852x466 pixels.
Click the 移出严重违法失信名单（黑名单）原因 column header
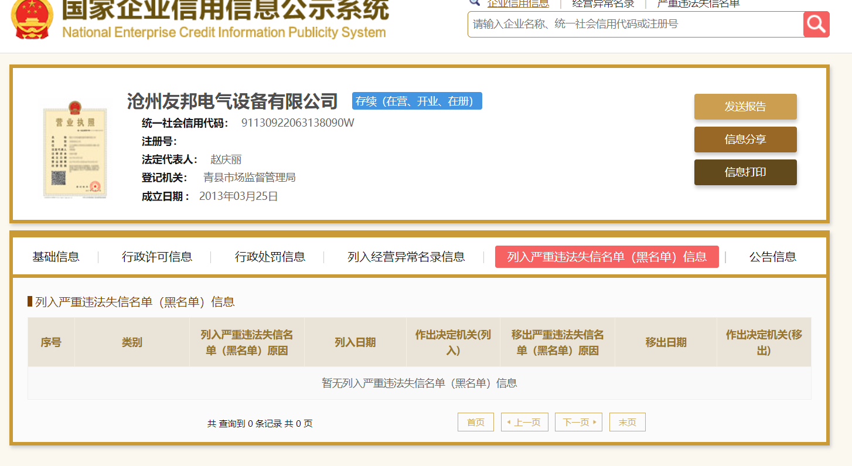click(x=557, y=342)
